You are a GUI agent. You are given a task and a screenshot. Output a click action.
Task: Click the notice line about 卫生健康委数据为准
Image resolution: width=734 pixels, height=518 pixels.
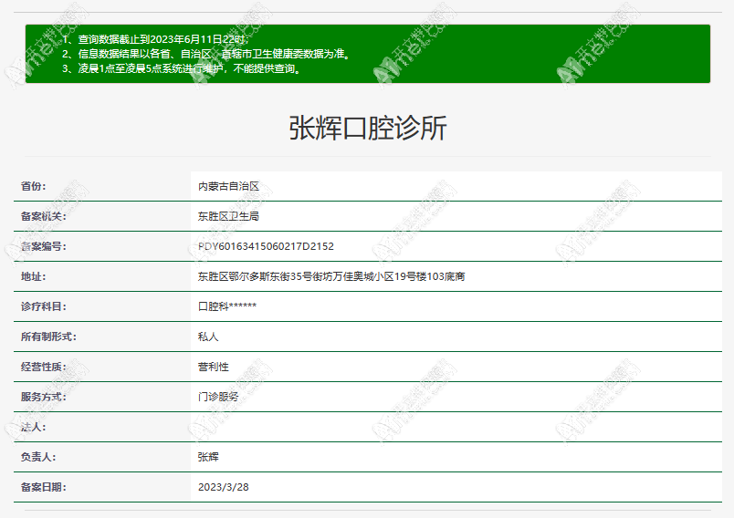[206, 54]
